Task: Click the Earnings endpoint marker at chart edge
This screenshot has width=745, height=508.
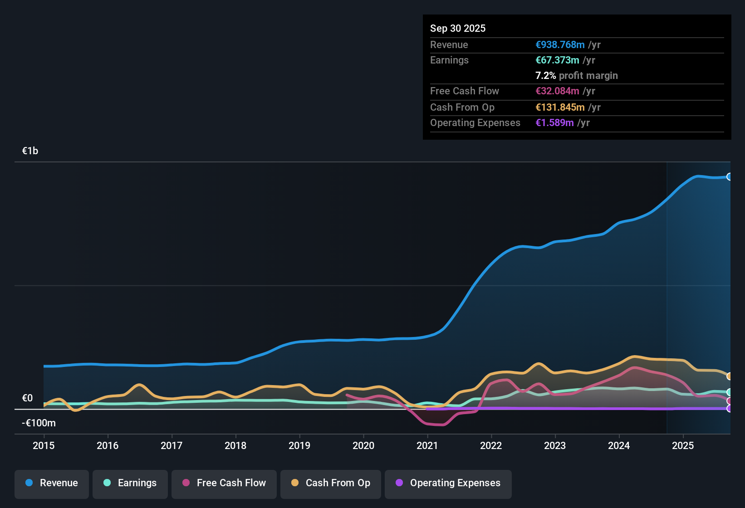Action: 730,392
